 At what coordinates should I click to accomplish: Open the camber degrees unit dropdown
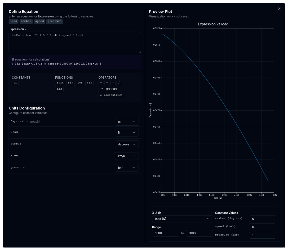(127, 144)
